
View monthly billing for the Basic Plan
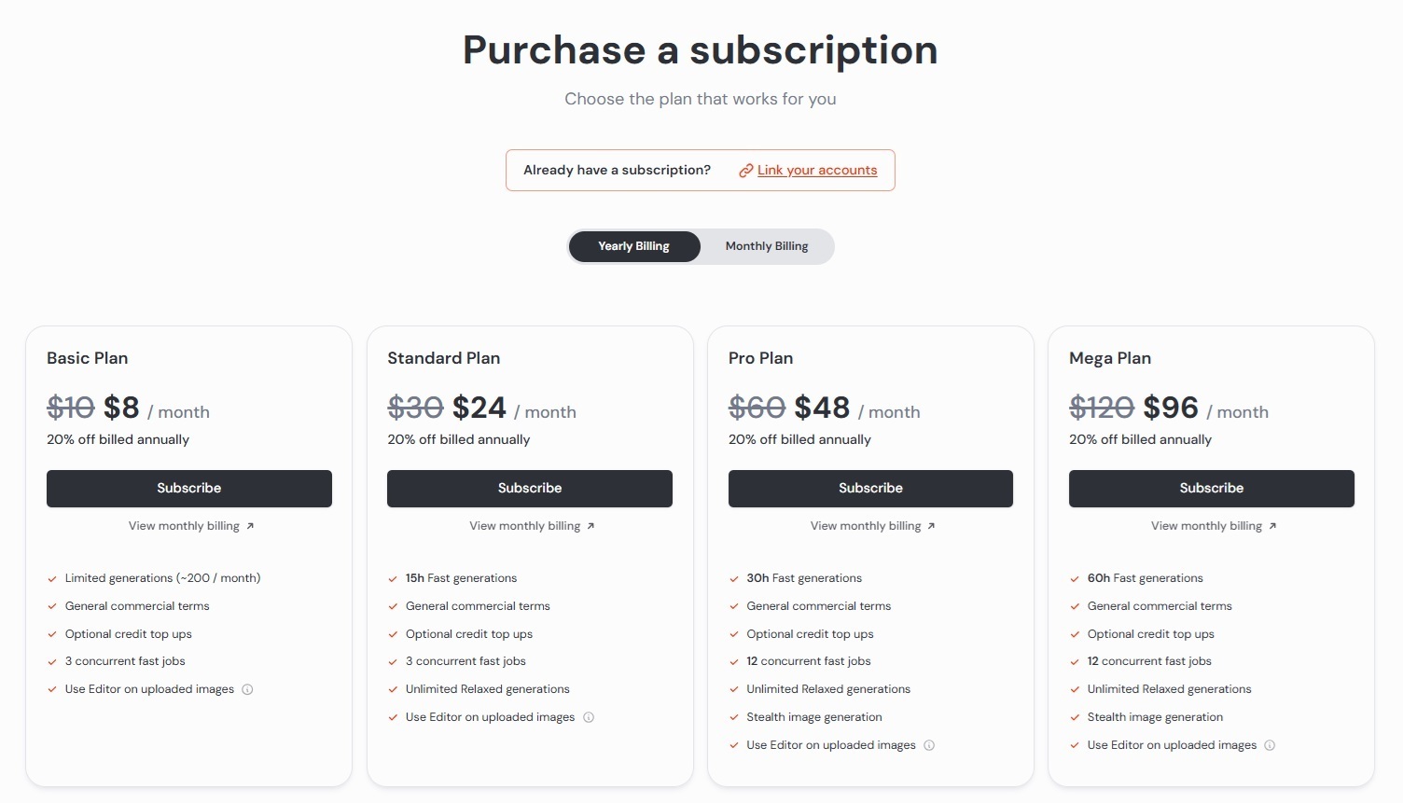(191, 526)
